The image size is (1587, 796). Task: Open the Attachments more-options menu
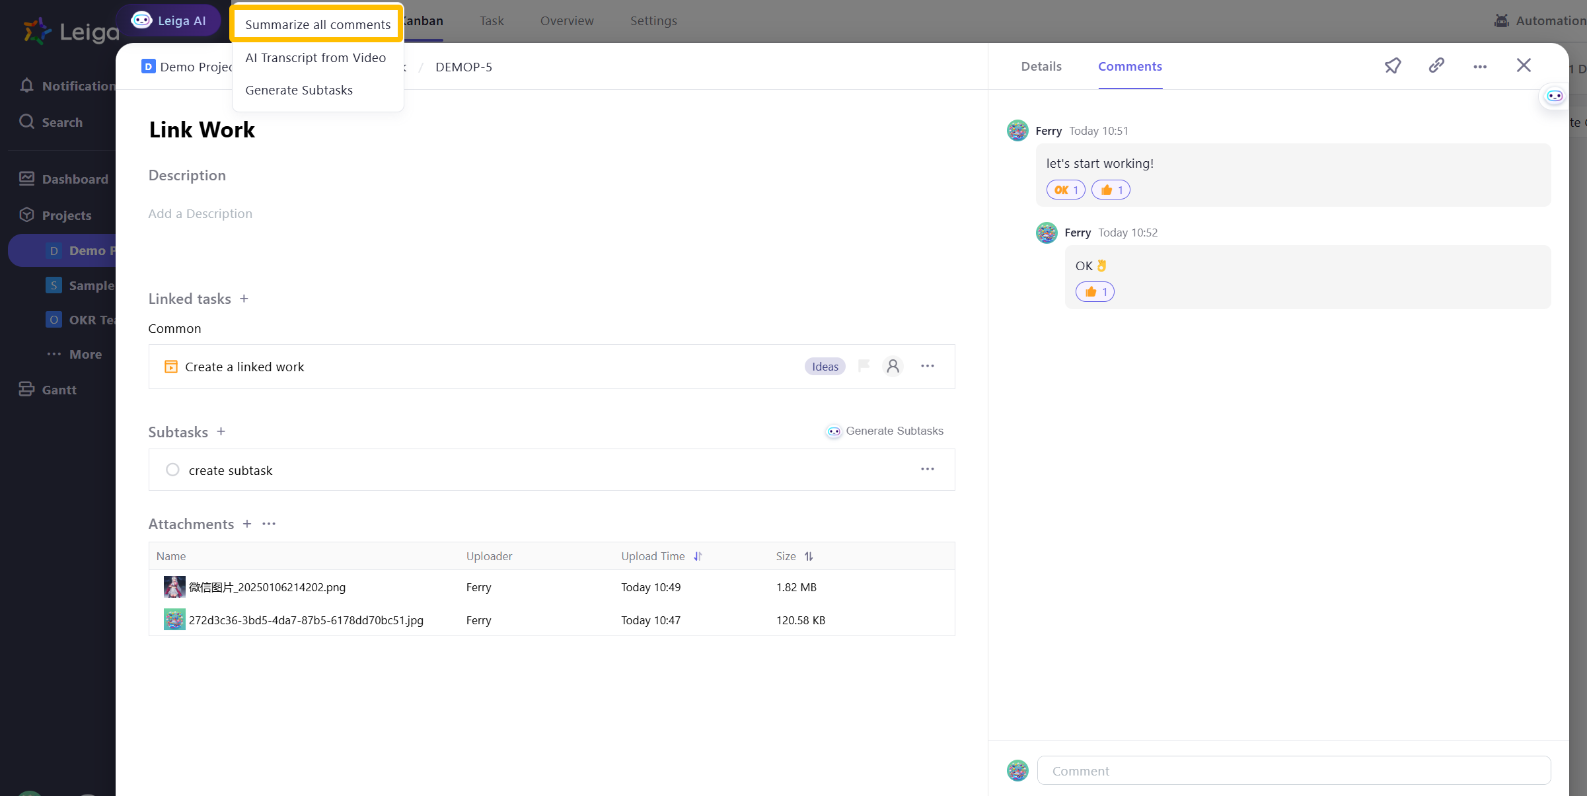(x=268, y=524)
